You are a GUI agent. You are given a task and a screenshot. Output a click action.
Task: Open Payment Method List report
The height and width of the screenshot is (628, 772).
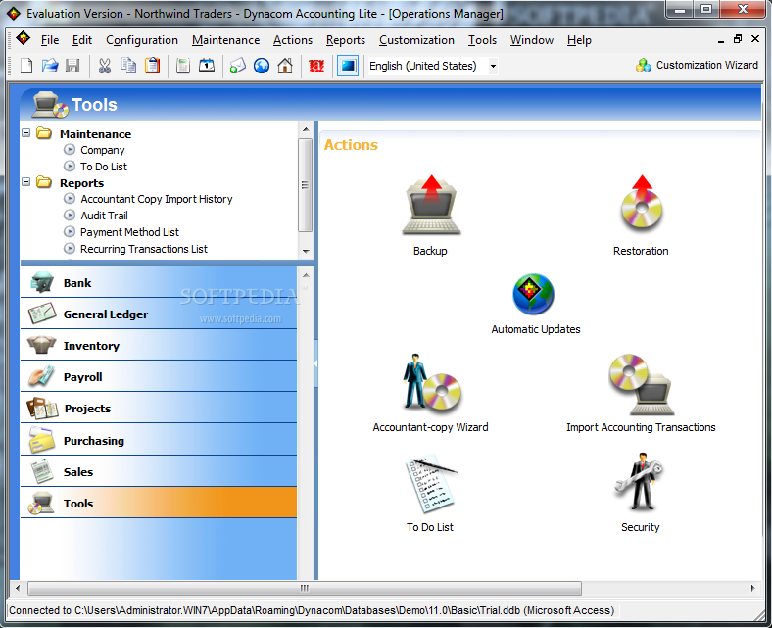[129, 232]
